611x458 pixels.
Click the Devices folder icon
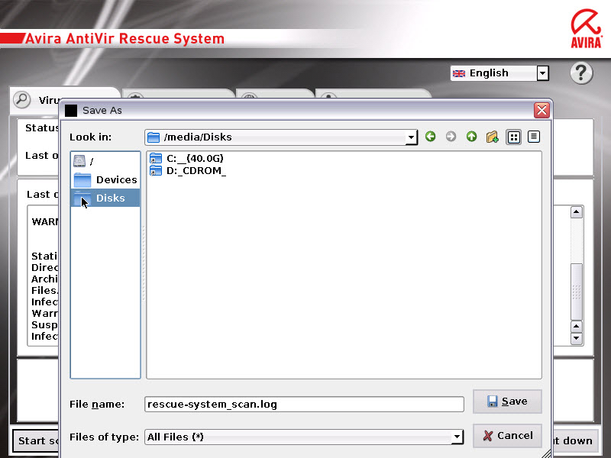point(82,179)
